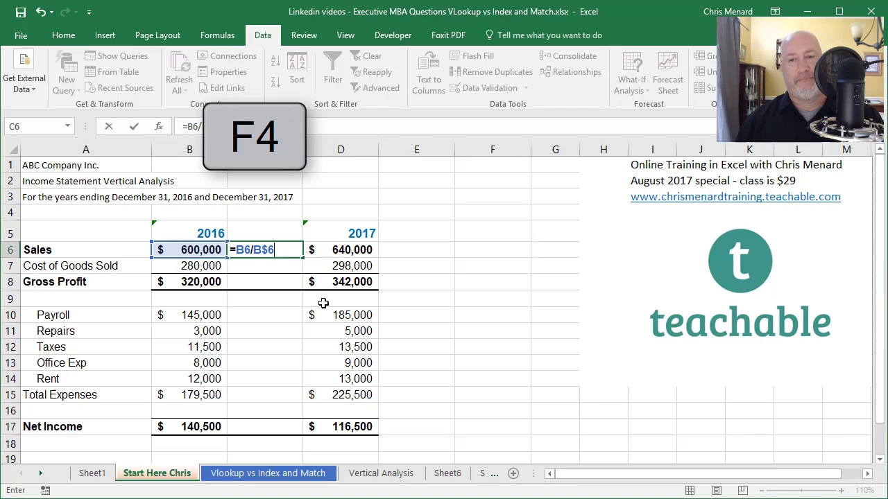888x499 pixels.
Task: Click the Insert Function fx icon
Action: [159, 126]
